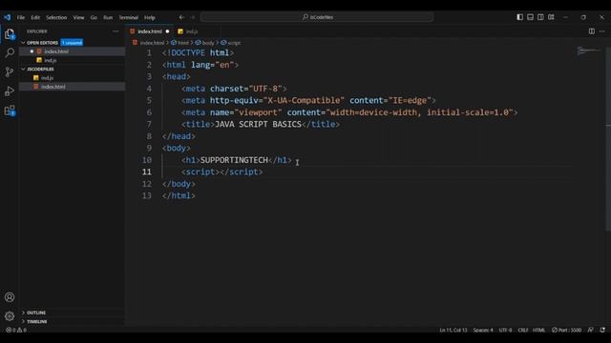Open the html breadcrumb dropdown

[180, 43]
